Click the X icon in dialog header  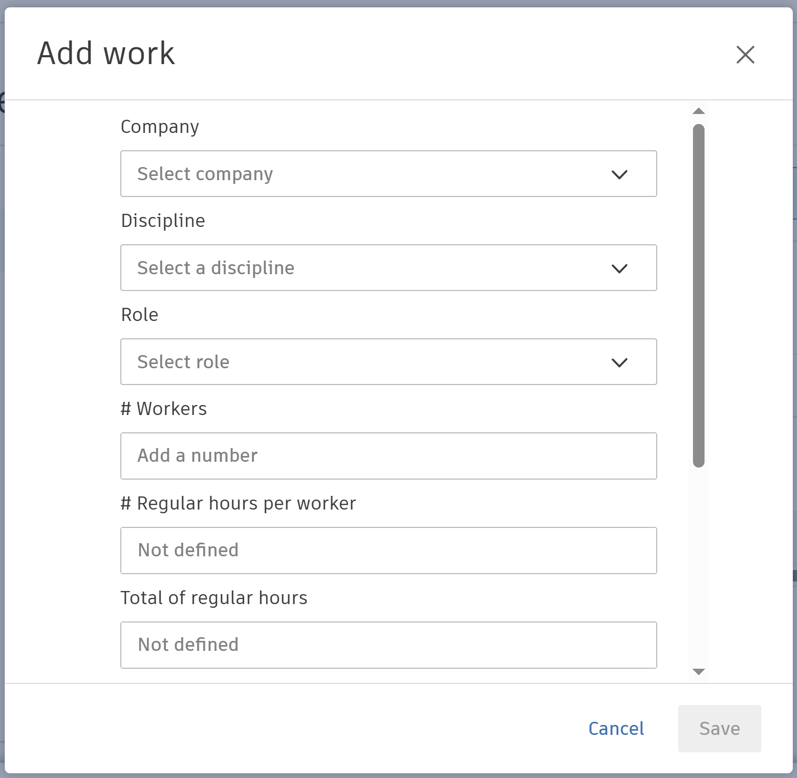click(746, 55)
